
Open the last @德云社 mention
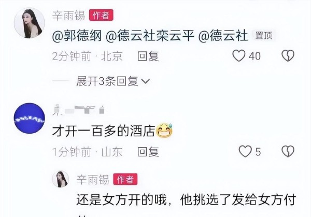pyautogui.click(x=223, y=36)
